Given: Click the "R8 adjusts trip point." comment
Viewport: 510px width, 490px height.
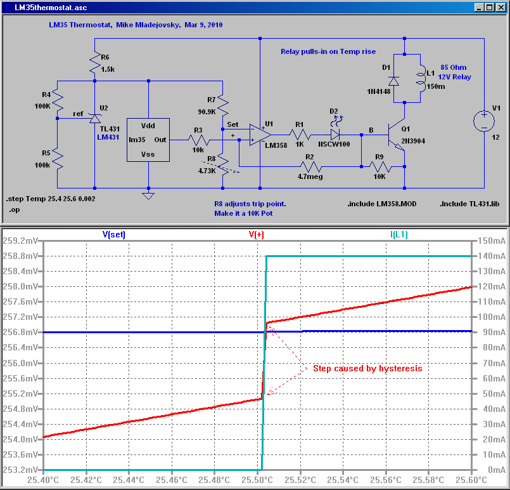Looking at the screenshot, I should pyautogui.click(x=250, y=204).
